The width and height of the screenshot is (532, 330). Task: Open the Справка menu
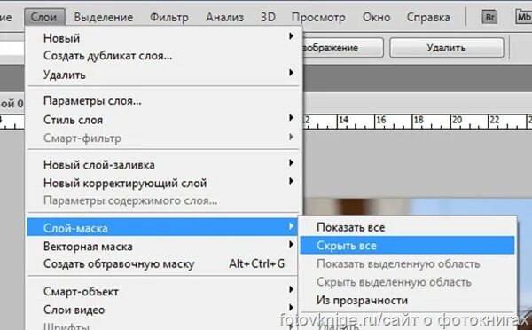(428, 17)
